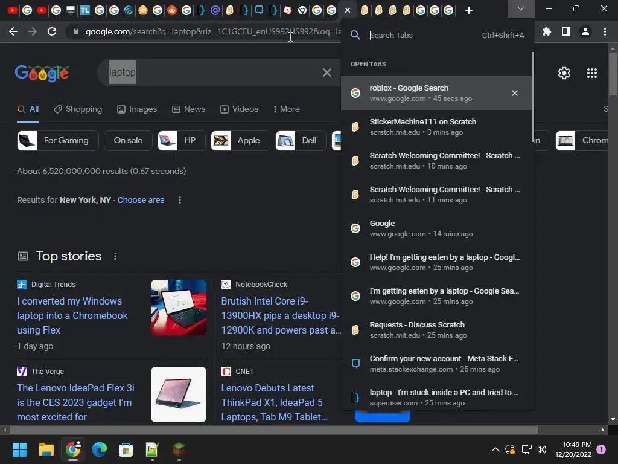Viewport: 618px width, 464px height.
Task: Open location results options three dots
Action: point(180,200)
